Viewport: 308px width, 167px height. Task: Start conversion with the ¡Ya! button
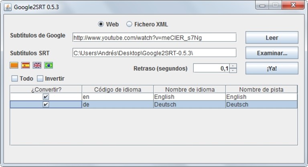pyautogui.click(x=272, y=68)
